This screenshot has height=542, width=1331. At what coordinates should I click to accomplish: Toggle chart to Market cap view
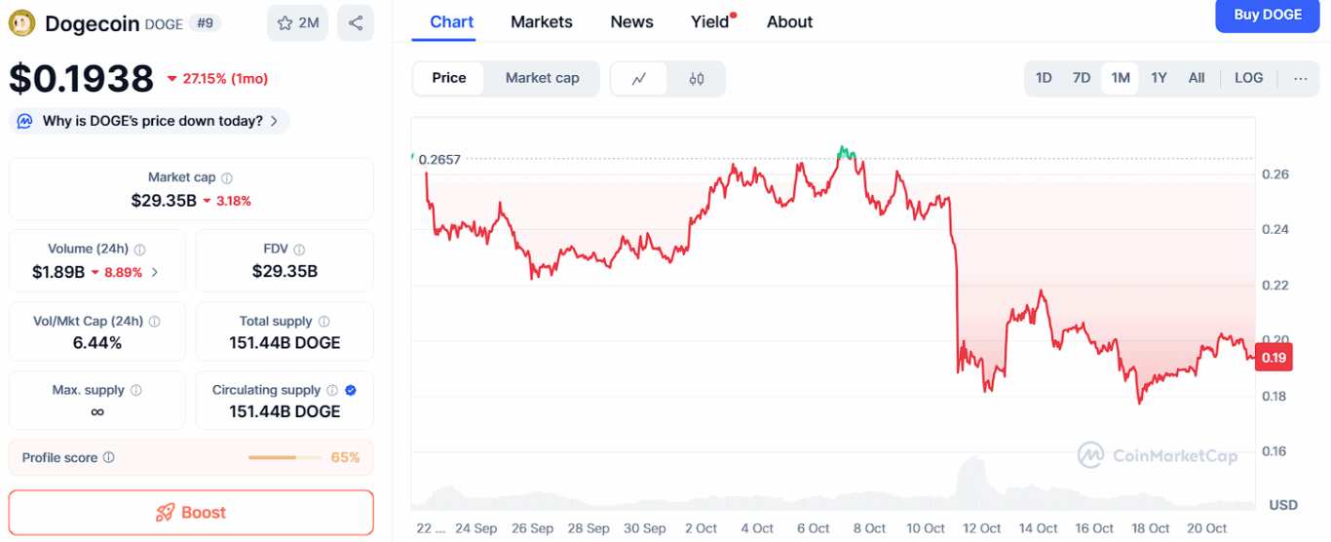pos(542,78)
